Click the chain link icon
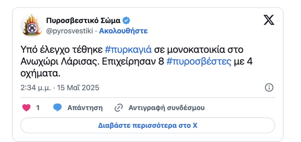Image resolution: width=301 pixels, height=142 pixels. point(118,108)
